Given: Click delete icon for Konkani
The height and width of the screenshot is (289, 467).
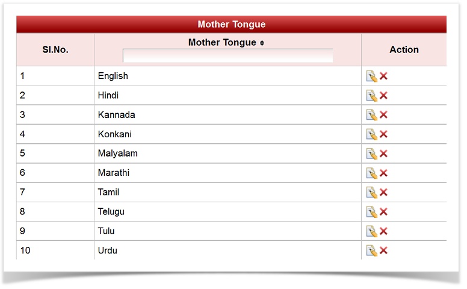Looking at the screenshot, I should 383,134.
